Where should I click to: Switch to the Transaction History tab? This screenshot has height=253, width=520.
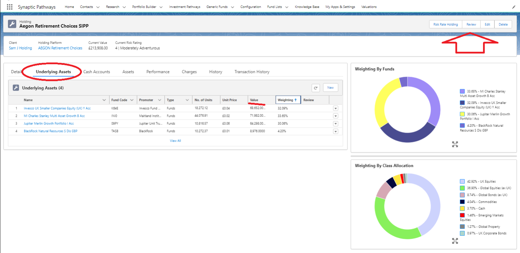click(x=252, y=72)
